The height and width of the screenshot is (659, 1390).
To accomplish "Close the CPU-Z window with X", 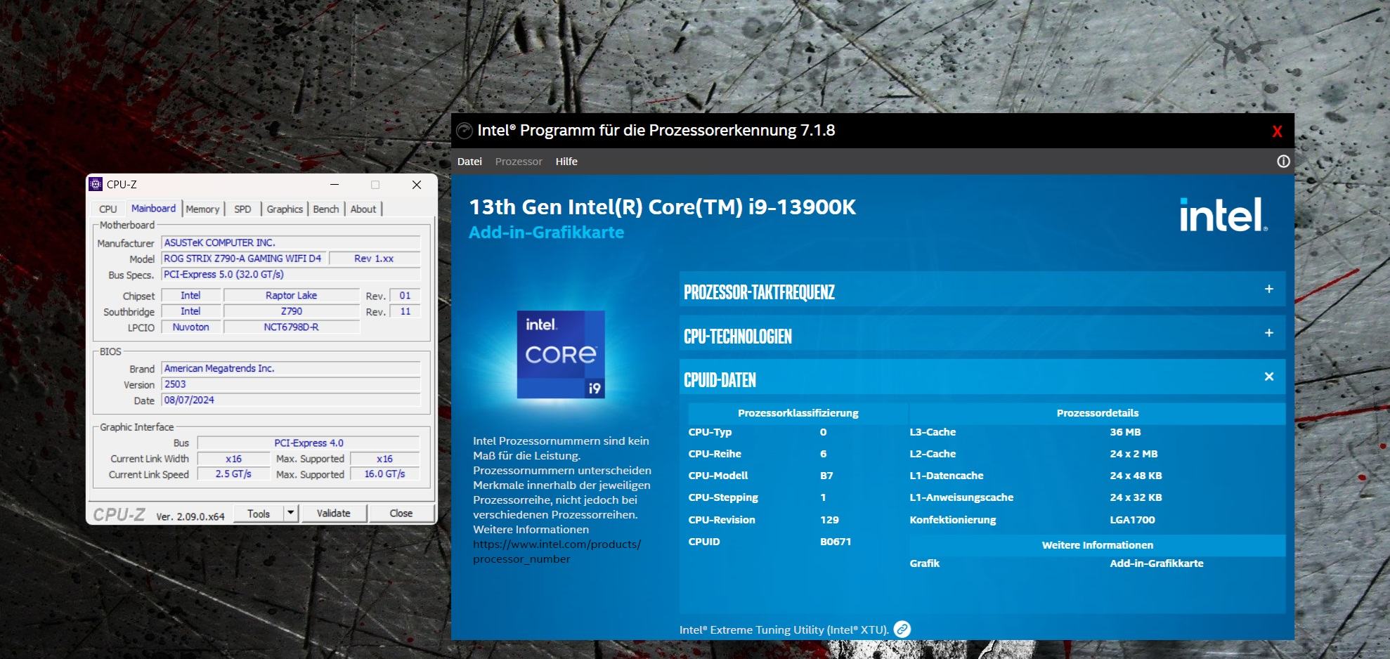I will coord(417,185).
